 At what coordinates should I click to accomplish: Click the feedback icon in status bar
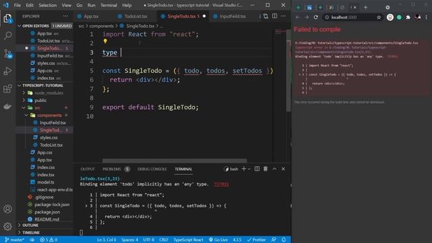[273, 240]
